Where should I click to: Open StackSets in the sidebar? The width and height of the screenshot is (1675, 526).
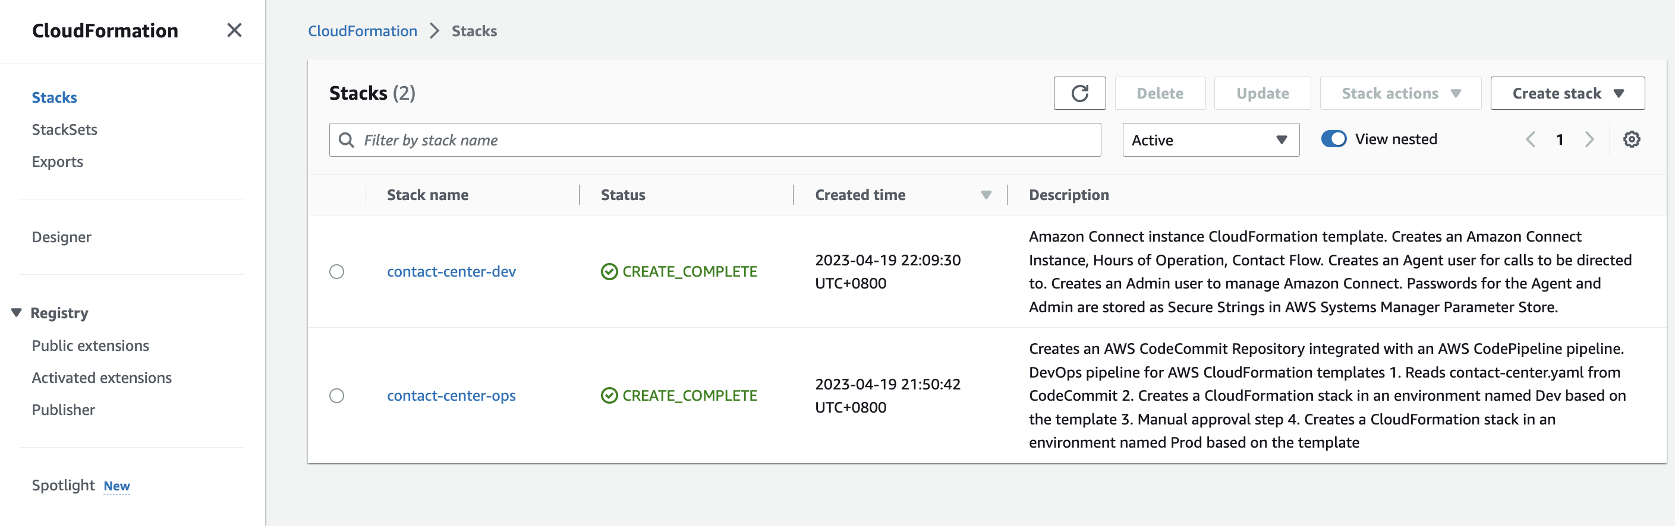pos(64,129)
